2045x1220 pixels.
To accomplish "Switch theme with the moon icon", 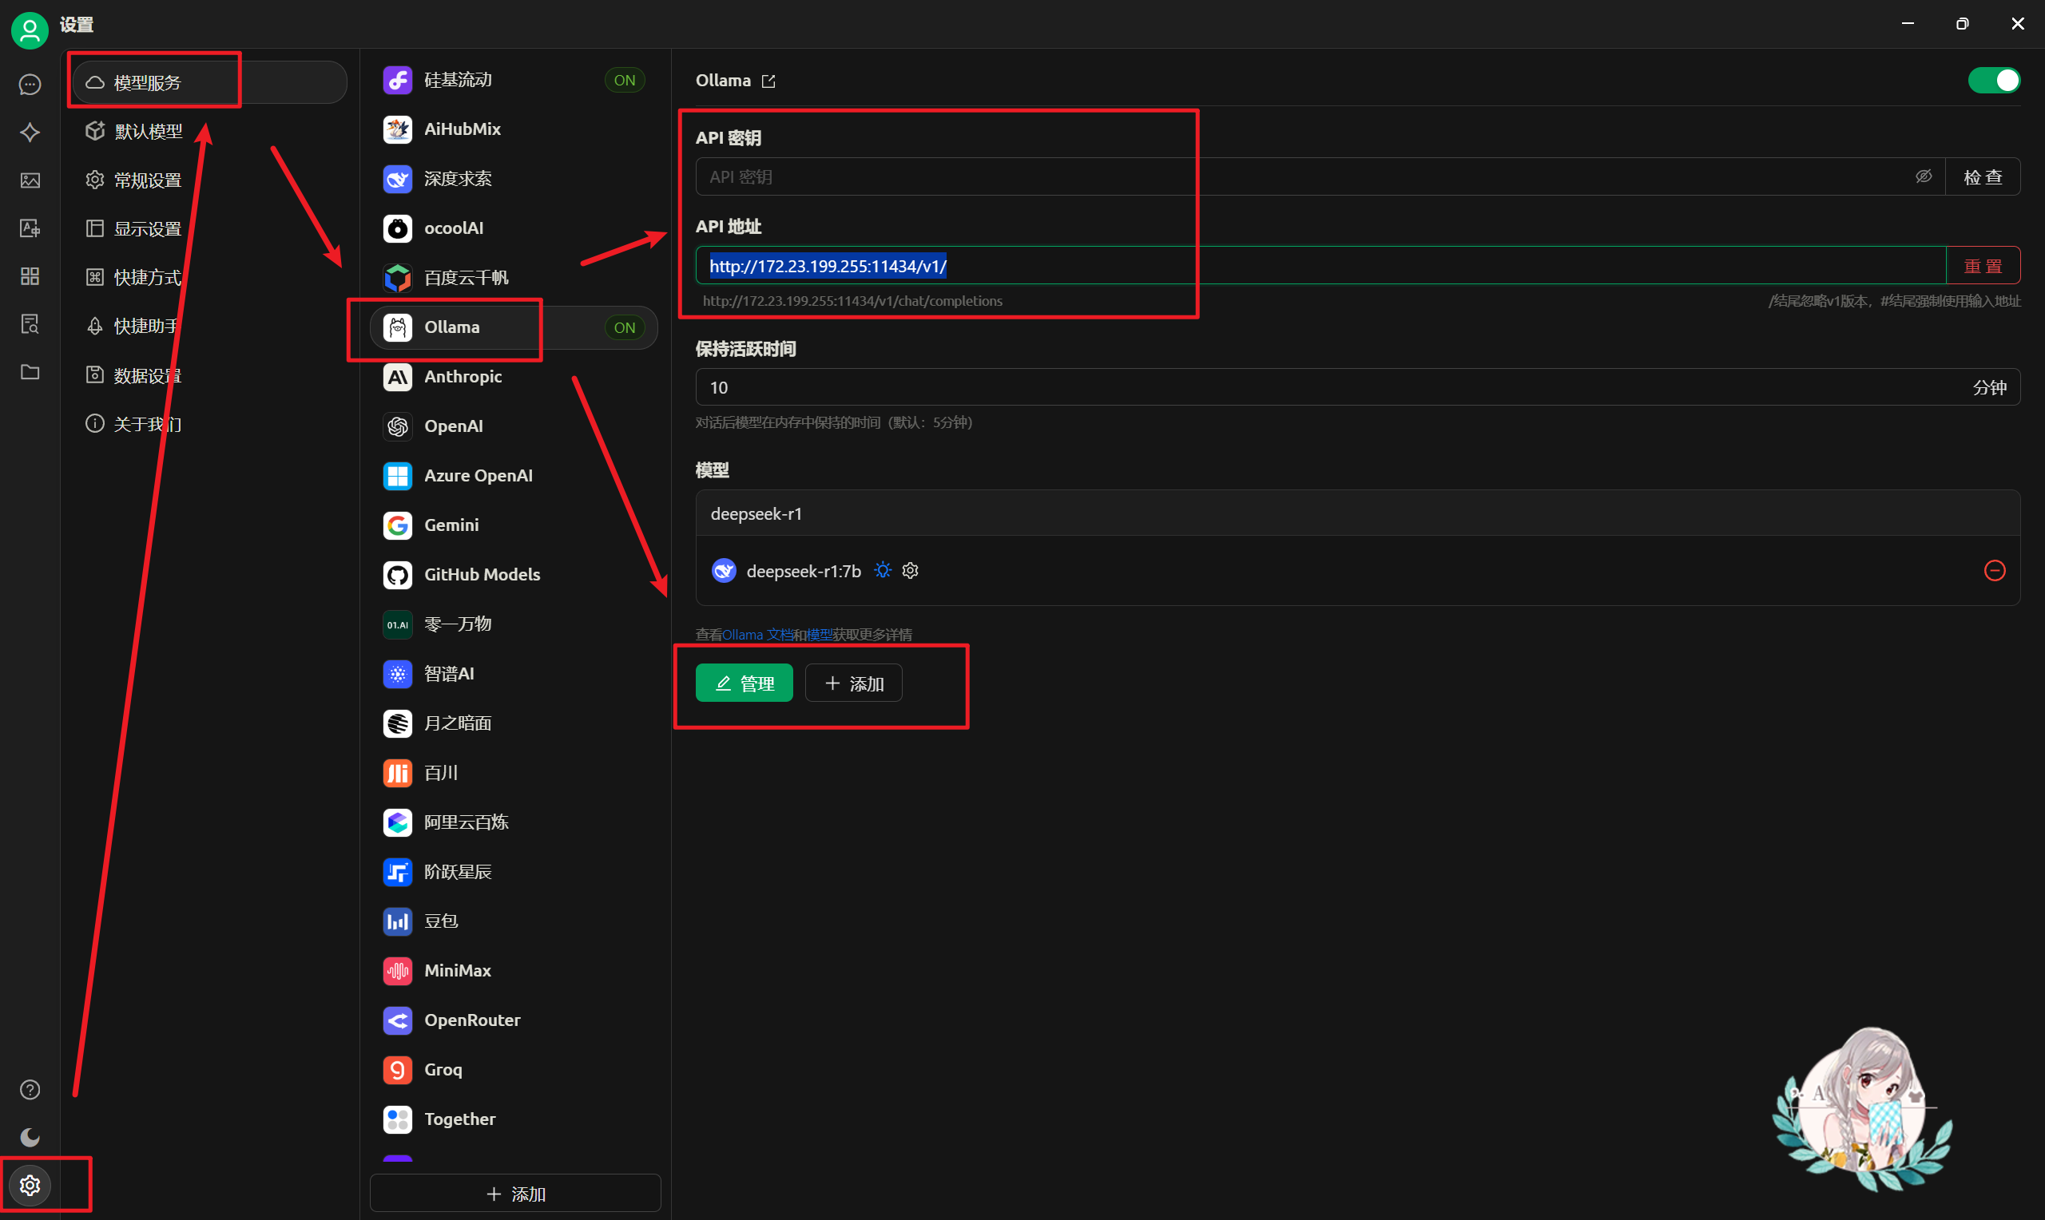I will (30, 1137).
